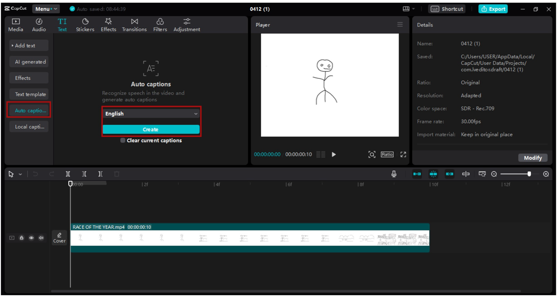Click the preview zoom-fit icon
The image size is (557, 297).
372,154
